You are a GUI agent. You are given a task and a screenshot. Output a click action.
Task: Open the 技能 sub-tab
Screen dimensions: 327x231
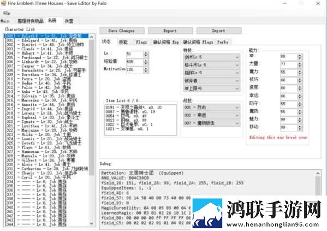[123, 42]
